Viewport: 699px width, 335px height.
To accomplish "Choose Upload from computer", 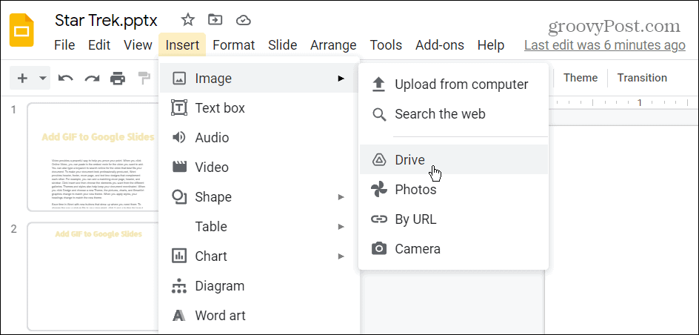I will tap(453, 84).
